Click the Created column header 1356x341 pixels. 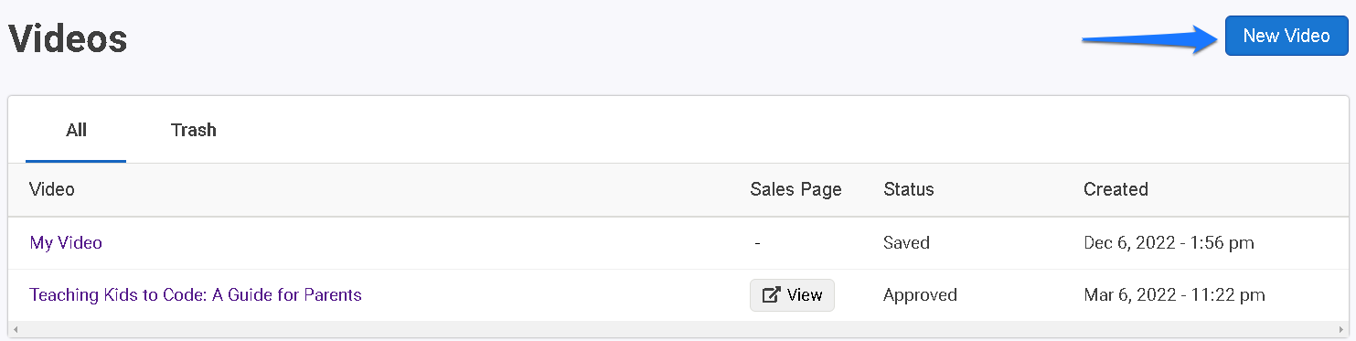click(x=1116, y=189)
